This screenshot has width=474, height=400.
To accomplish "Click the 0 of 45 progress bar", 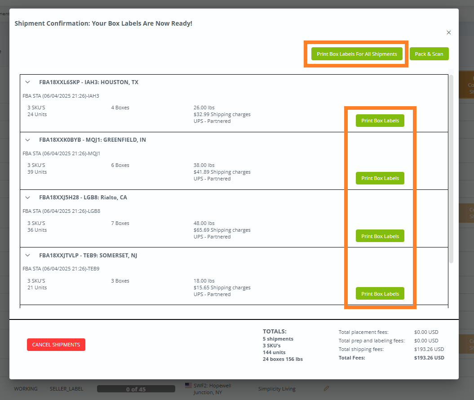I will click(x=136, y=388).
